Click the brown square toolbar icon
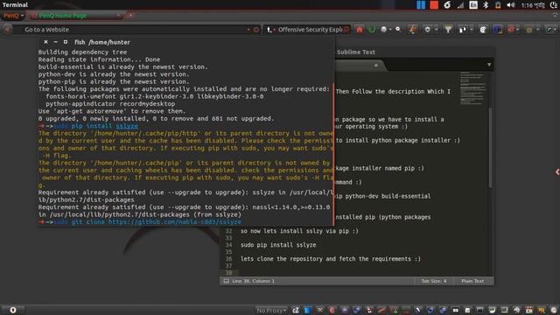Image resolution: width=560 pixels, height=315 pixels. (x=529, y=30)
